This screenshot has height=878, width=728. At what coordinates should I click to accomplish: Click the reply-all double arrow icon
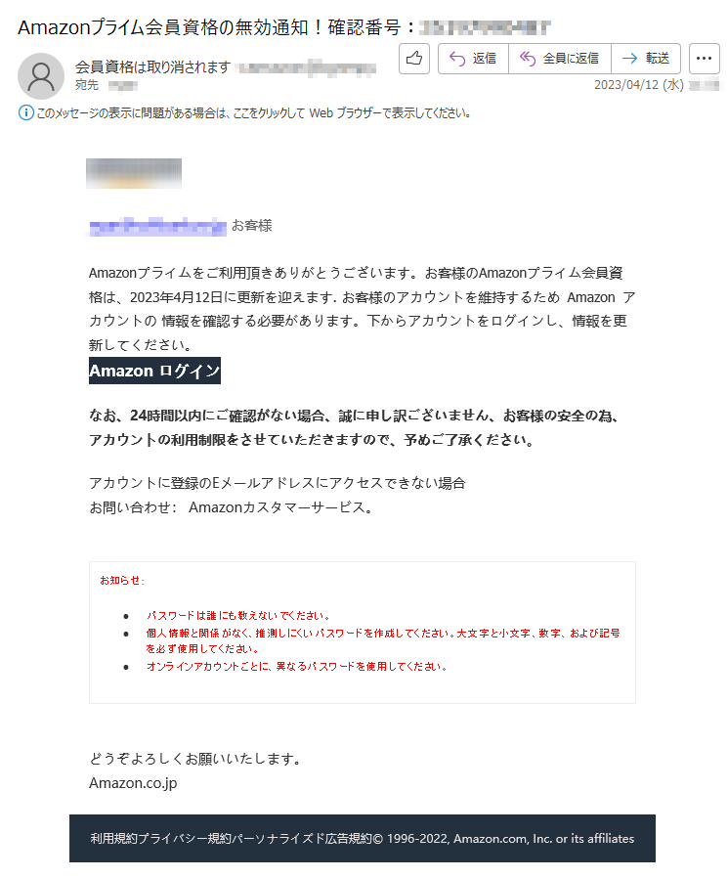point(527,59)
